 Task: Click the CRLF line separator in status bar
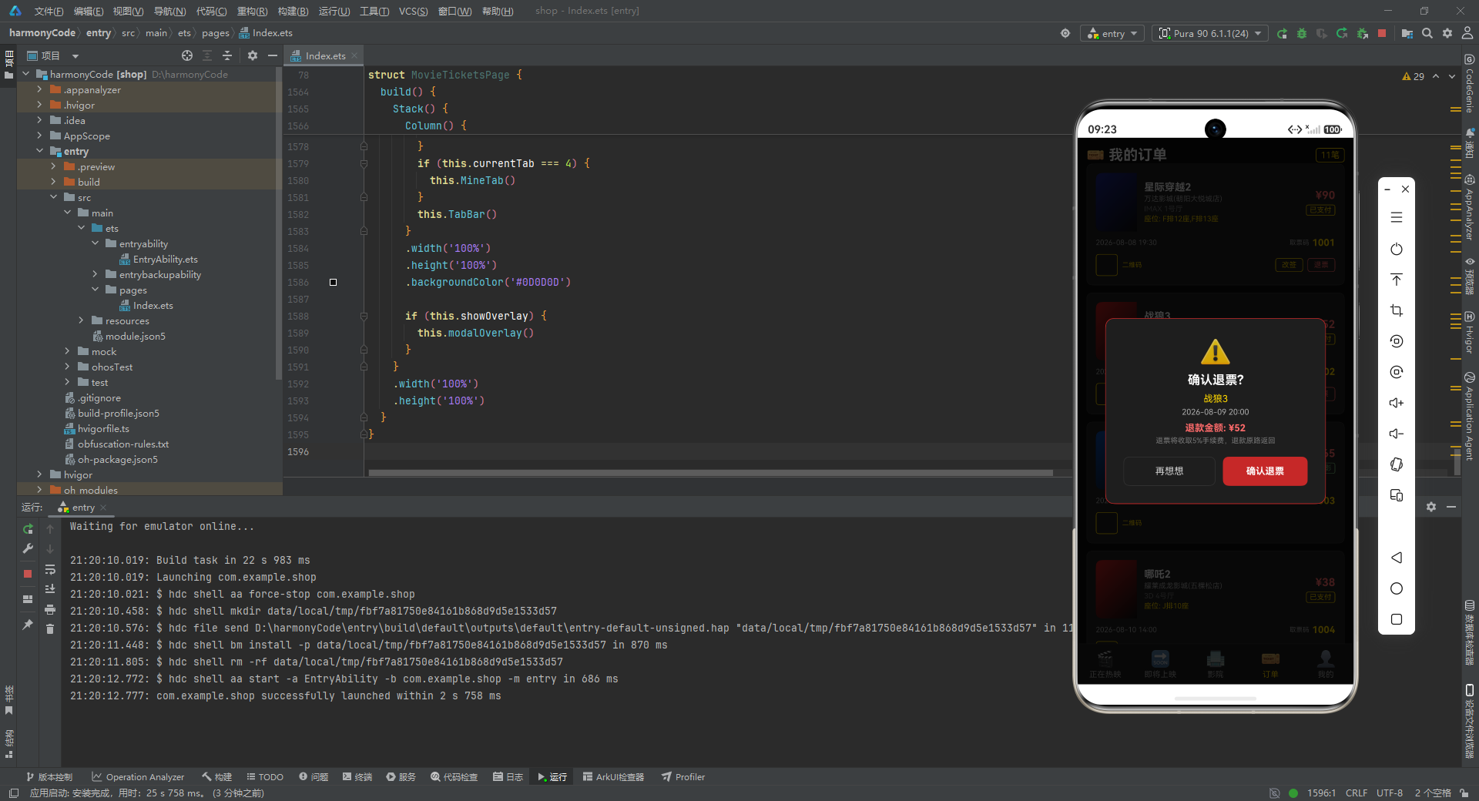(1357, 793)
